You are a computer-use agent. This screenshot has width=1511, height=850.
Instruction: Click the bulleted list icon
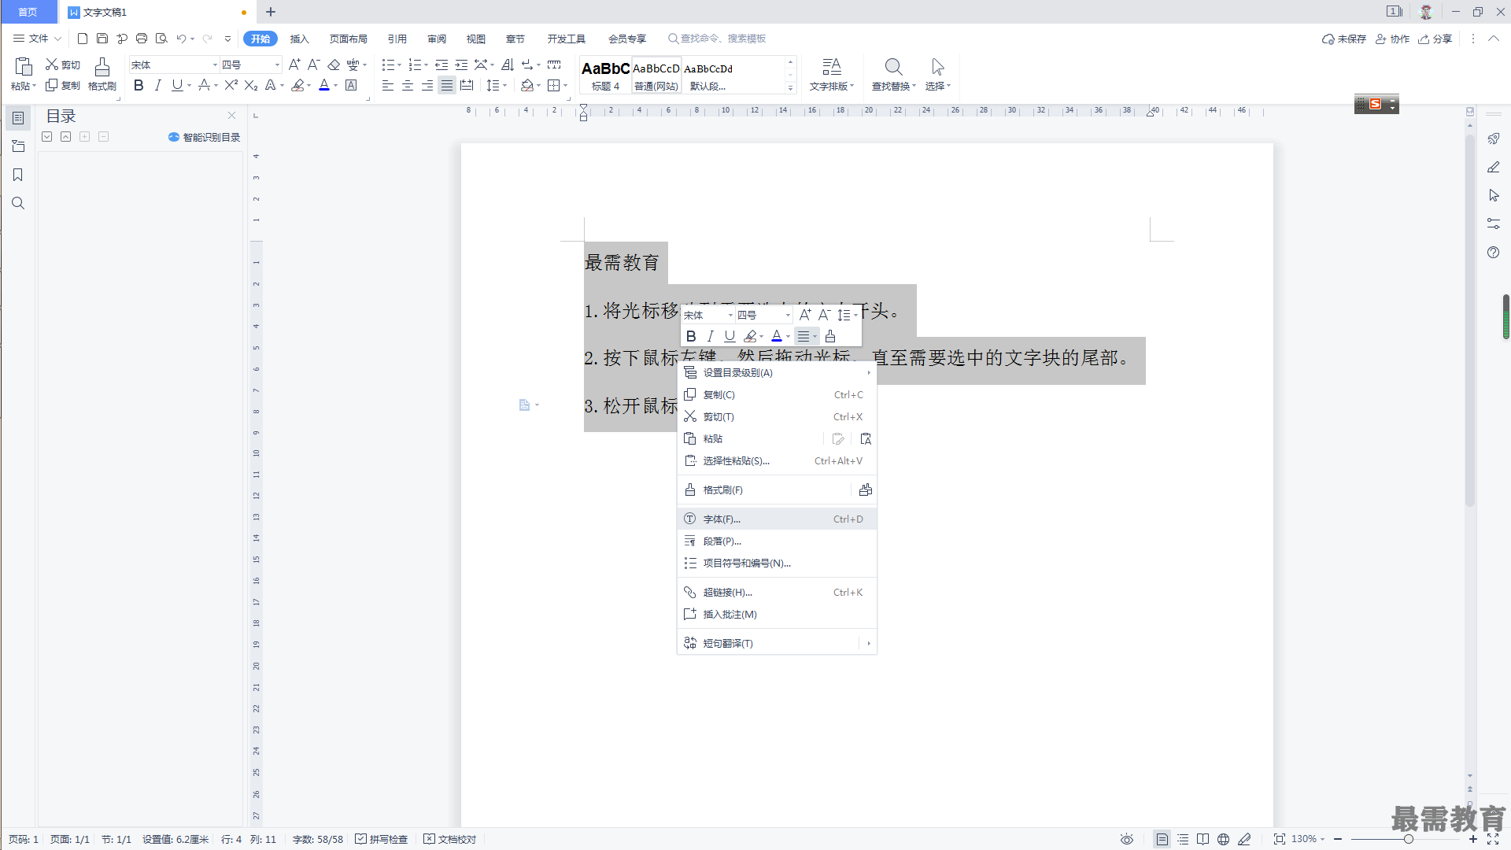pyautogui.click(x=388, y=65)
